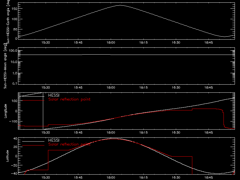The width and height of the screenshot is (240, 180).
Task: Click the red legend line sample in Latitude plot
Action: (x=33, y=145)
